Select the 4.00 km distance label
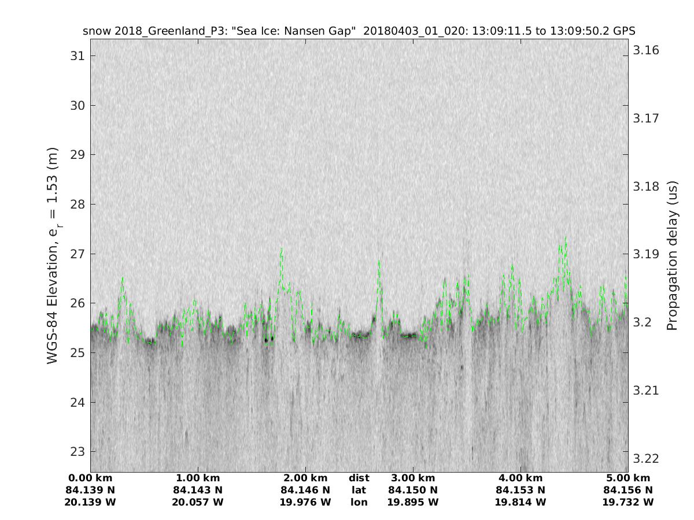This screenshot has width=694, height=520. click(520, 478)
